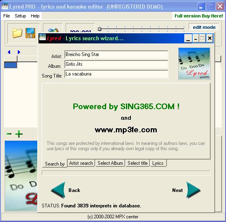
Task: Click the green minus zoom icon
Action: click(9, 134)
